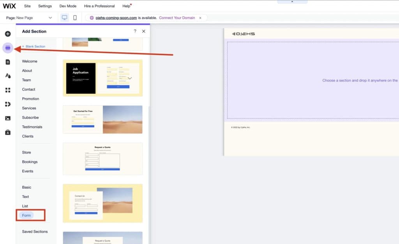Screen dimensions: 399x244
Task: Dismiss the domain availability banner
Action: click(x=200, y=18)
